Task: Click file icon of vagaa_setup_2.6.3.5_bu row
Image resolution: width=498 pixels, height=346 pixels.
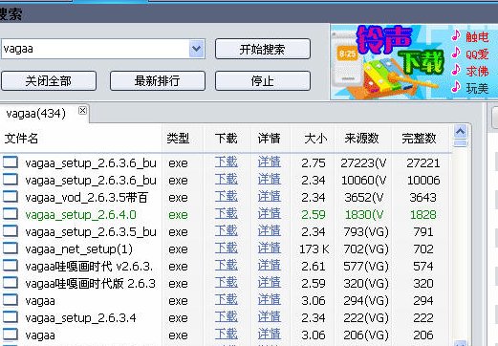Action: click(11, 231)
